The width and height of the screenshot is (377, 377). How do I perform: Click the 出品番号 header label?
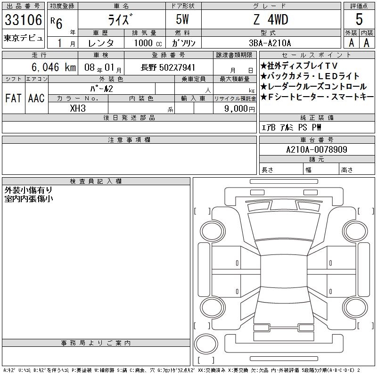(x=23, y=6)
